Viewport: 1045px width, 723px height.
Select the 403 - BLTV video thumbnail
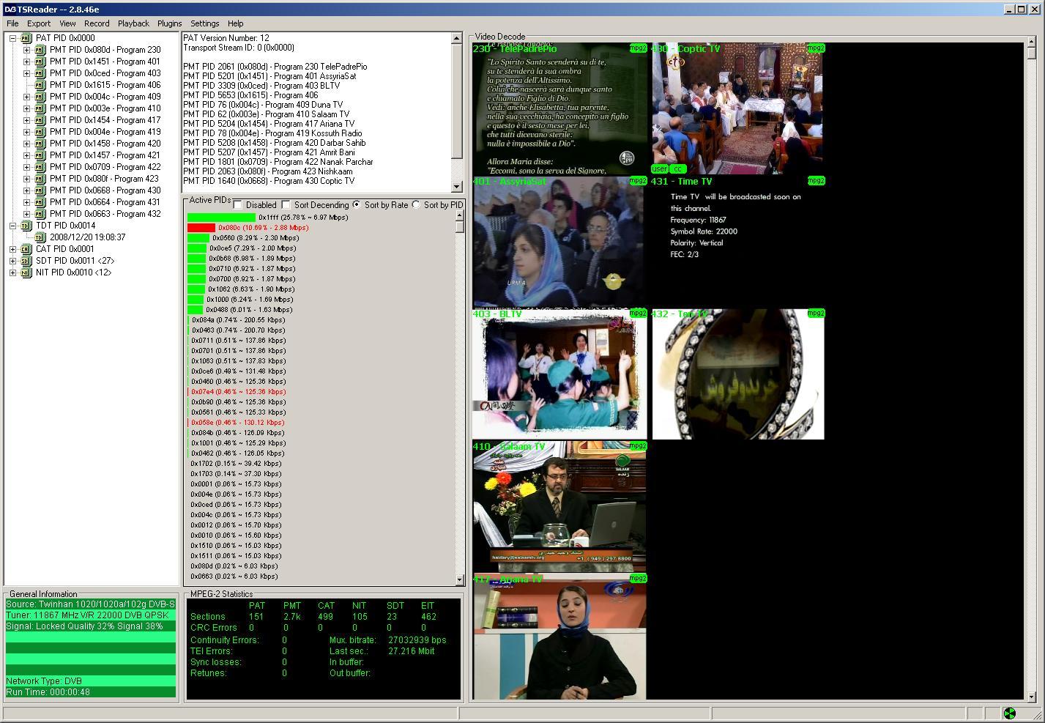pos(559,374)
